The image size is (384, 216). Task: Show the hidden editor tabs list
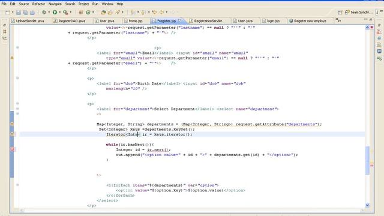point(338,20)
